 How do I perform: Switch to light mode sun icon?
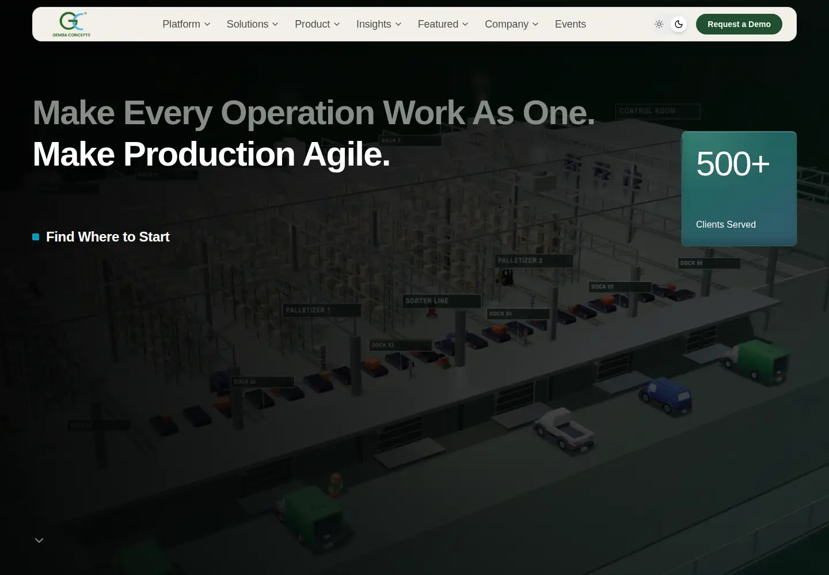point(659,24)
